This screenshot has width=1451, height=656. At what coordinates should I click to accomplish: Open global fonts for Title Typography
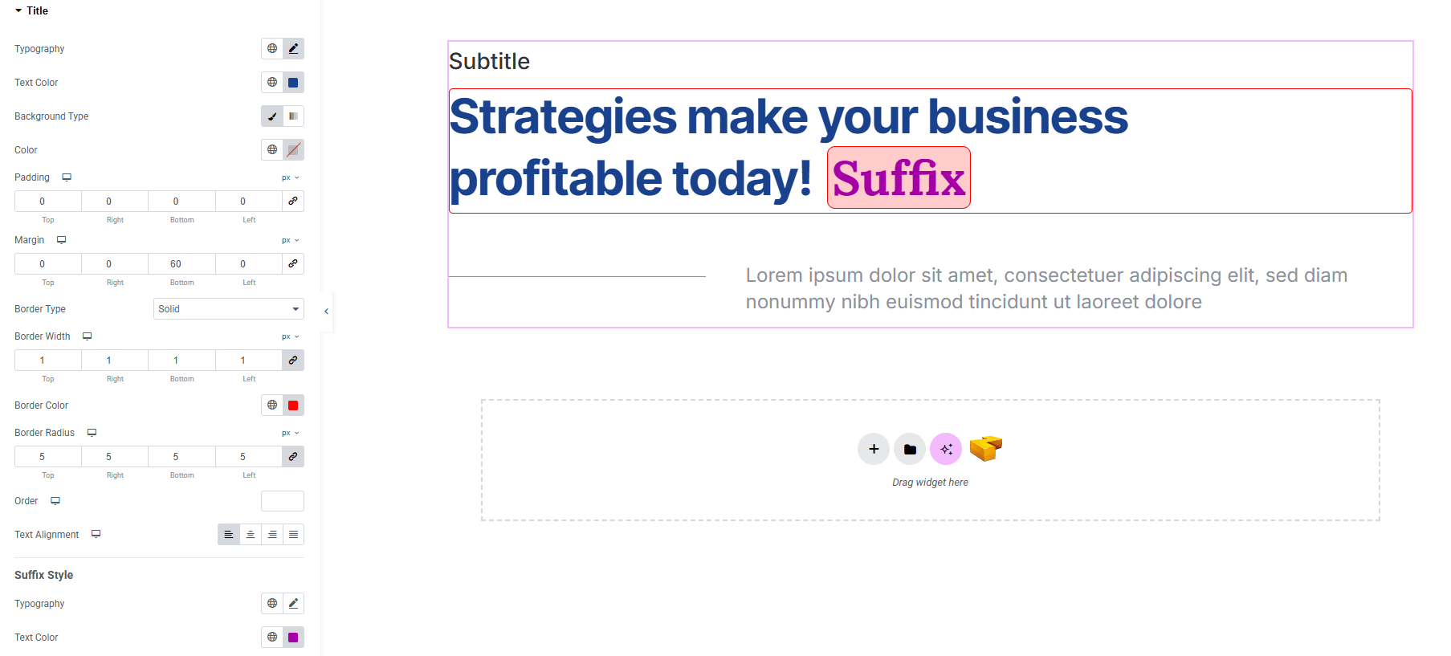(x=272, y=49)
